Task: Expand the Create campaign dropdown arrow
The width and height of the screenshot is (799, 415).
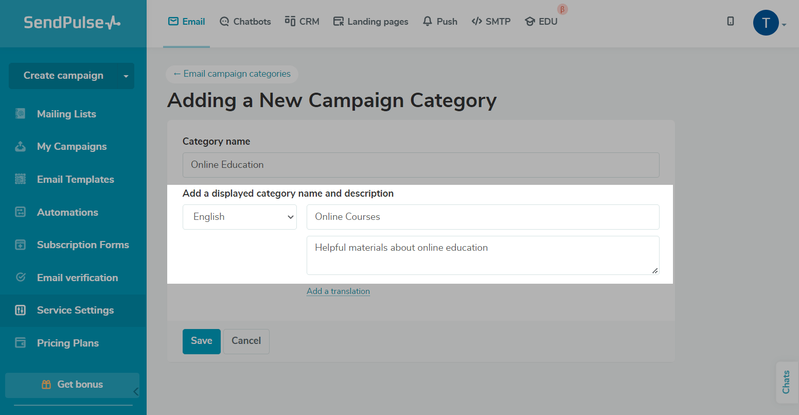Action: point(126,76)
